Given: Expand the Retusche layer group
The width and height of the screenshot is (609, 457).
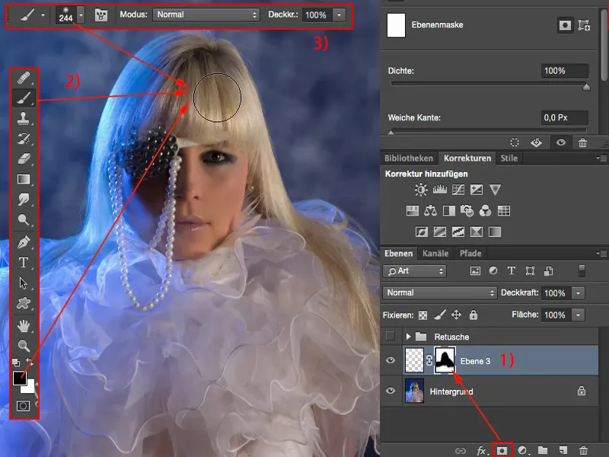Looking at the screenshot, I should [x=408, y=337].
